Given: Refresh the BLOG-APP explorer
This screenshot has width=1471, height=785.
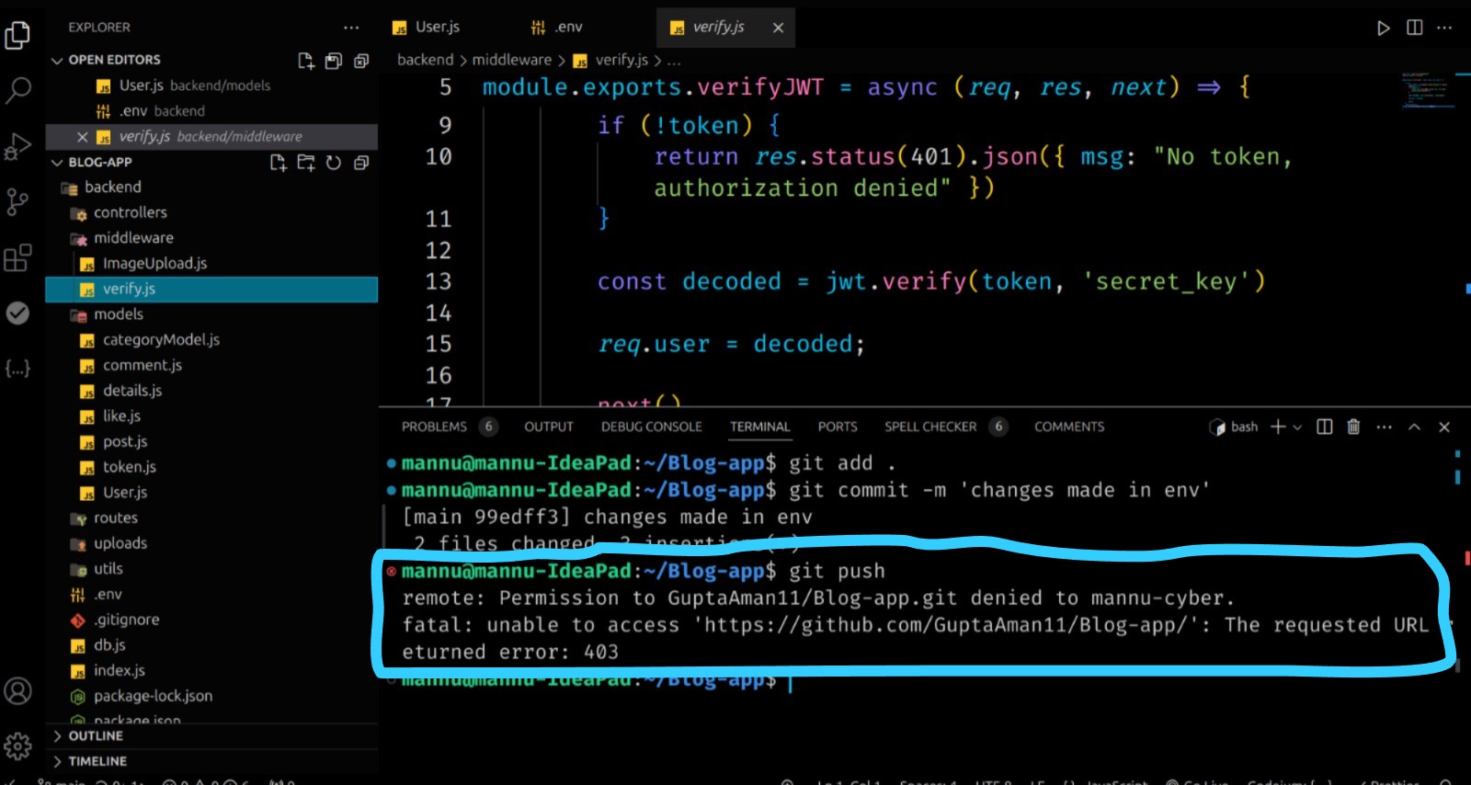Looking at the screenshot, I should tap(334, 163).
